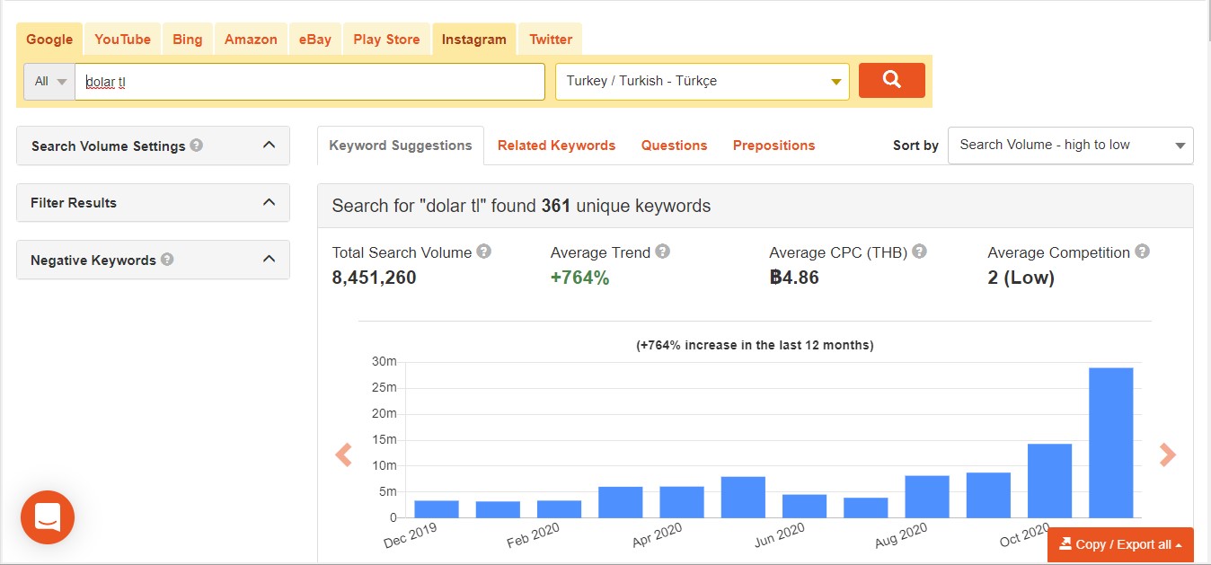Show previous chart period with left arrow
The width and height of the screenshot is (1211, 565).
pyautogui.click(x=343, y=455)
